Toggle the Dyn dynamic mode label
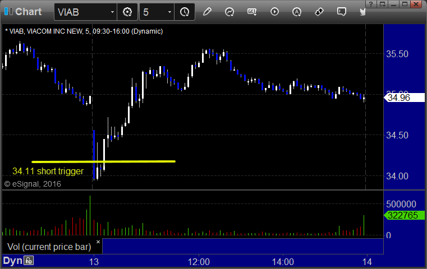This screenshot has height=269, width=427. click(x=12, y=261)
